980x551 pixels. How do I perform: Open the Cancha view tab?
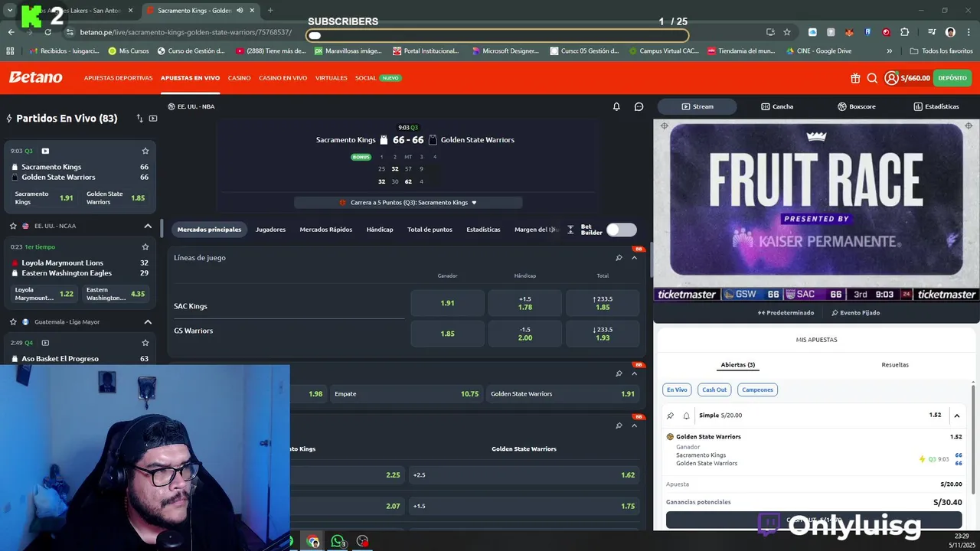click(x=777, y=106)
